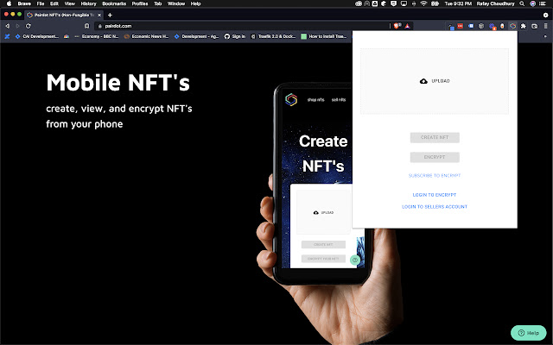This screenshot has height=345, width=553.
Task: Open the Apple menu
Action: click(x=9, y=3)
